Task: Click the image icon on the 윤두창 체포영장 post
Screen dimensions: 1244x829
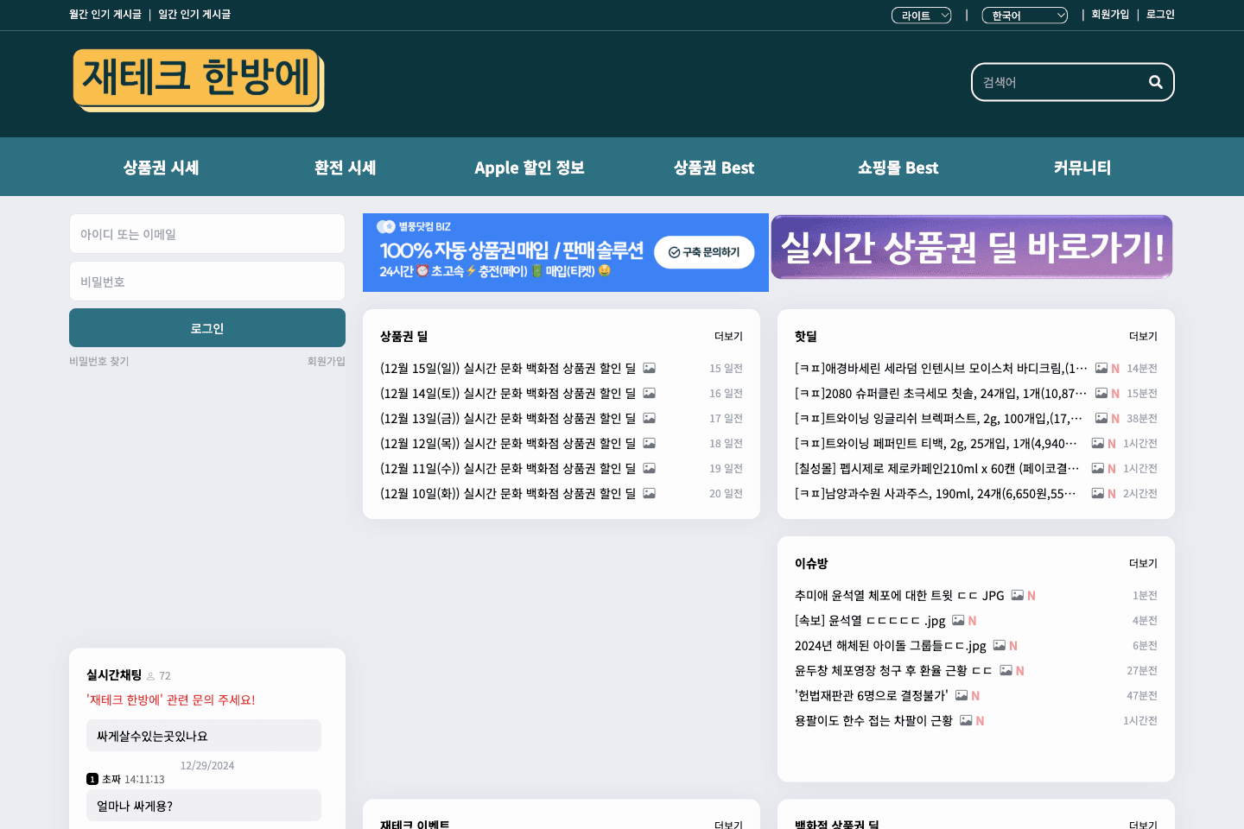Action: [x=1006, y=670]
